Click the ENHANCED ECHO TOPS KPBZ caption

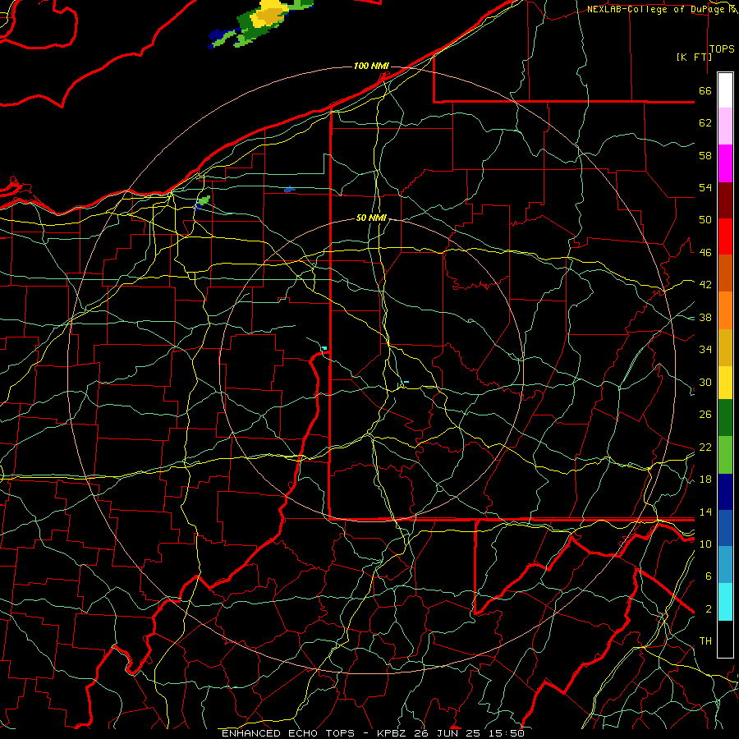[373, 733]
